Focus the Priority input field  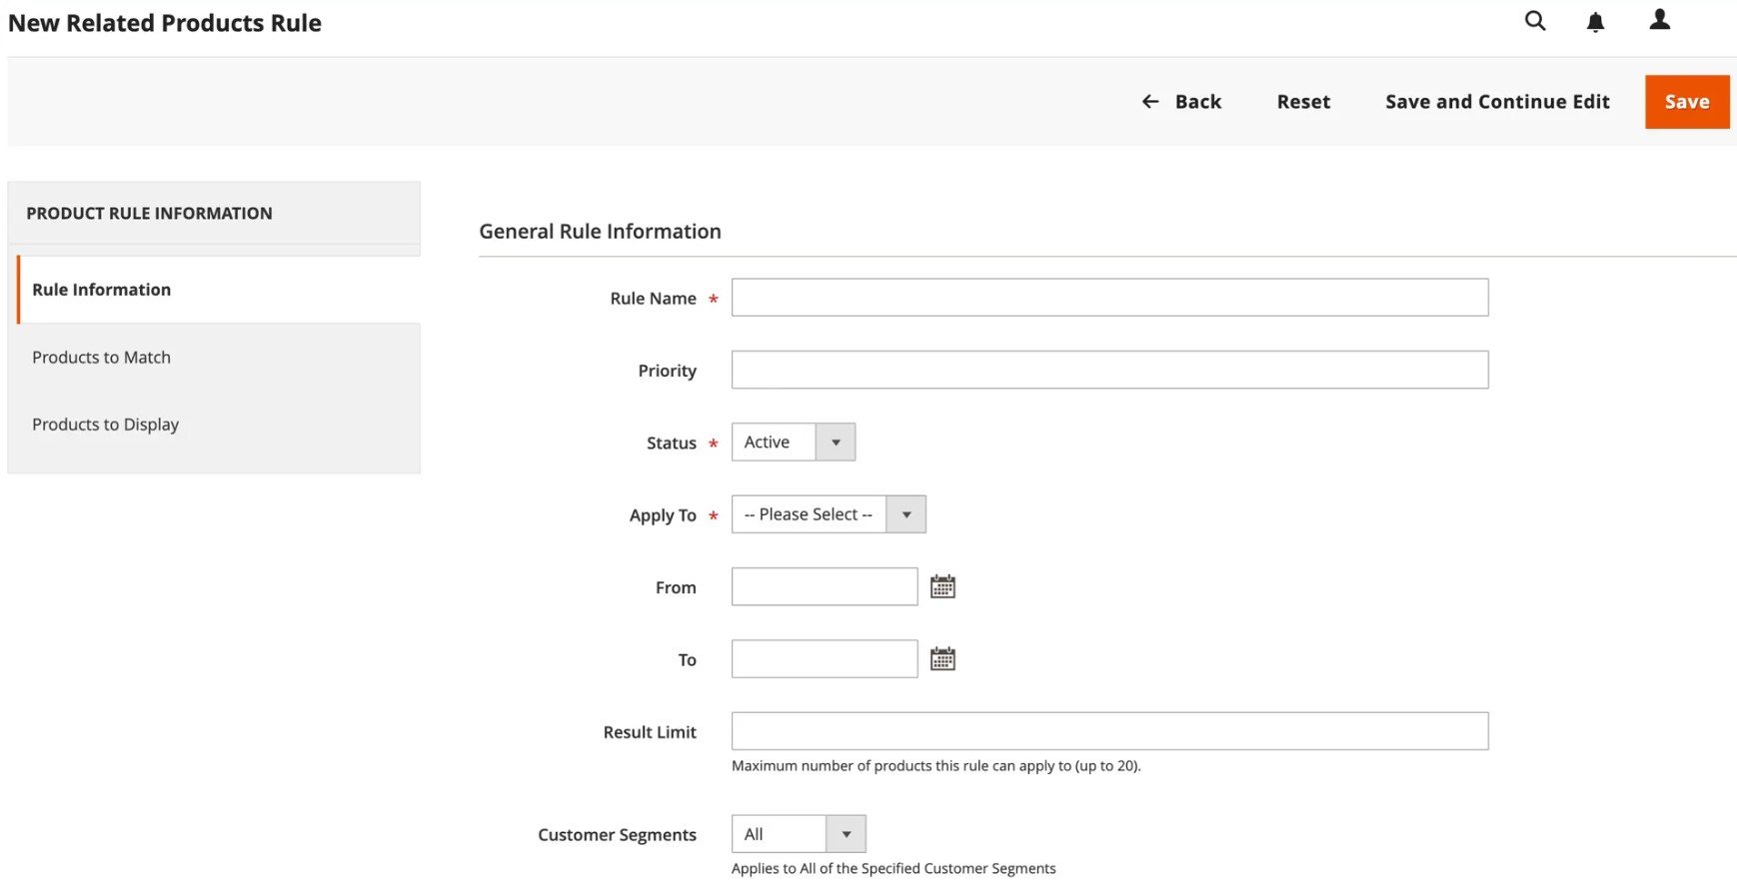click(x=1109, y=370)
